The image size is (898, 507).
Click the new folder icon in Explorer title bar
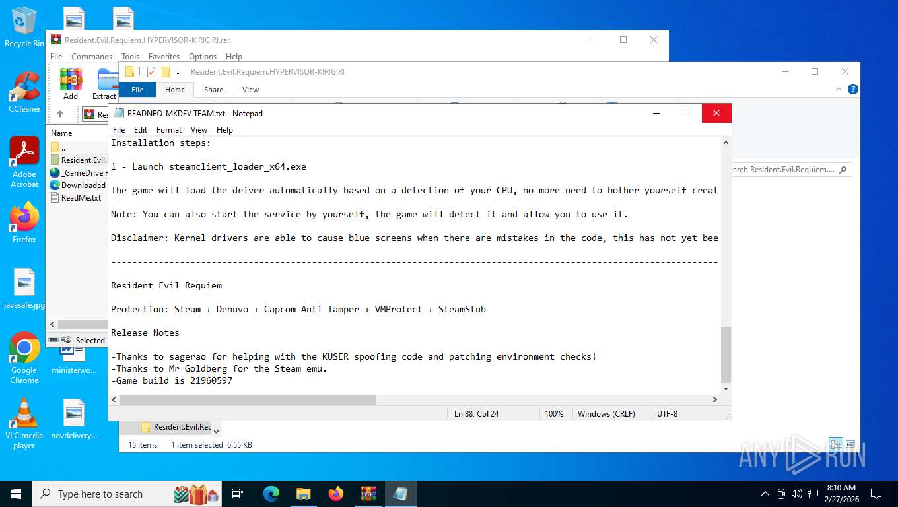[x=166, y=71]
